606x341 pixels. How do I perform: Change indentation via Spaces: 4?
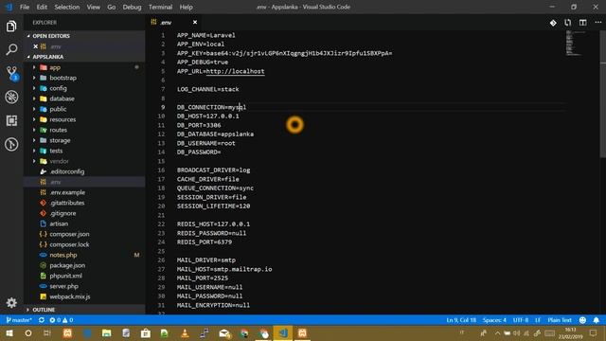point(494,320)
